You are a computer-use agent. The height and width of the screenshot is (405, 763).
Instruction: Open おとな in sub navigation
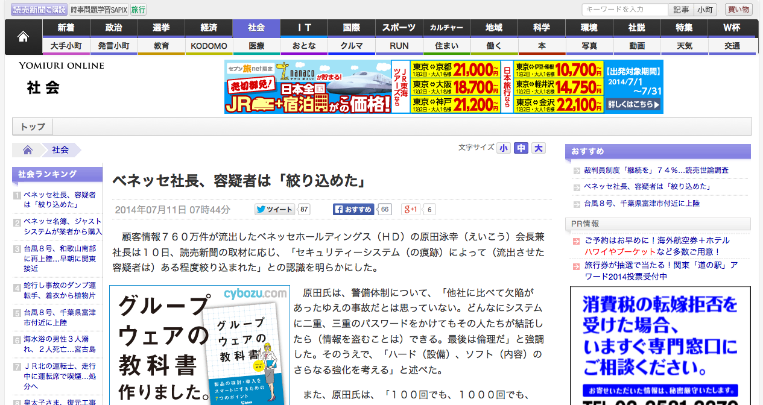304,46
